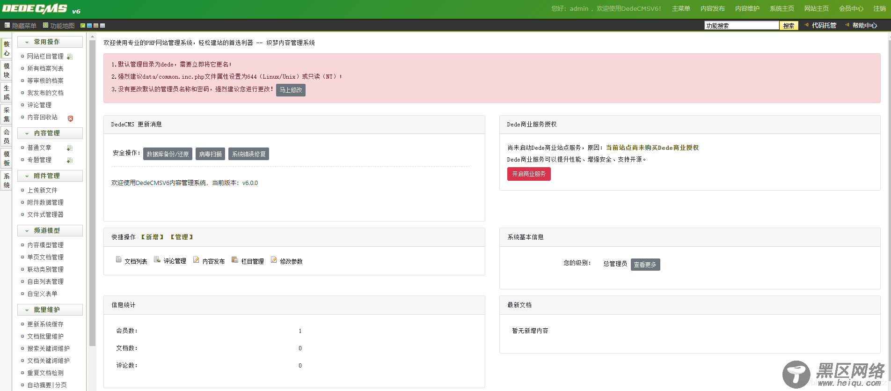Open 搜索关键词维护 in the sidebar
Viewport: 891px width, 391px height.
pos(48,348)
